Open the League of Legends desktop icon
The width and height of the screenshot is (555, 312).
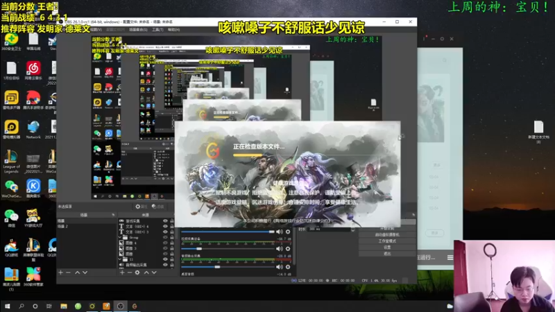(x=11, y=161)
